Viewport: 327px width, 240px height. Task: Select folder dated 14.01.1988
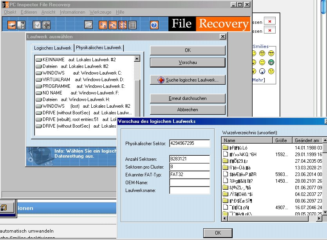click(272, 148)
